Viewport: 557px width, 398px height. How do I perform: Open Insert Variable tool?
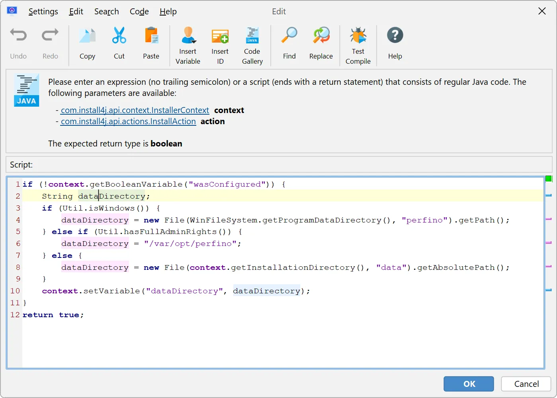pyautogui.click(x=188, y=35)
